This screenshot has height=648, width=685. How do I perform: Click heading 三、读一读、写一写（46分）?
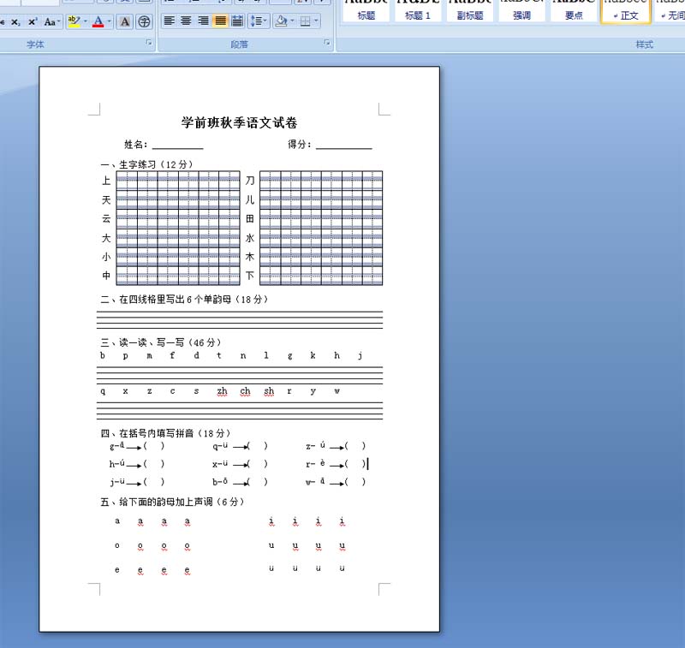(x=161, y=342)
